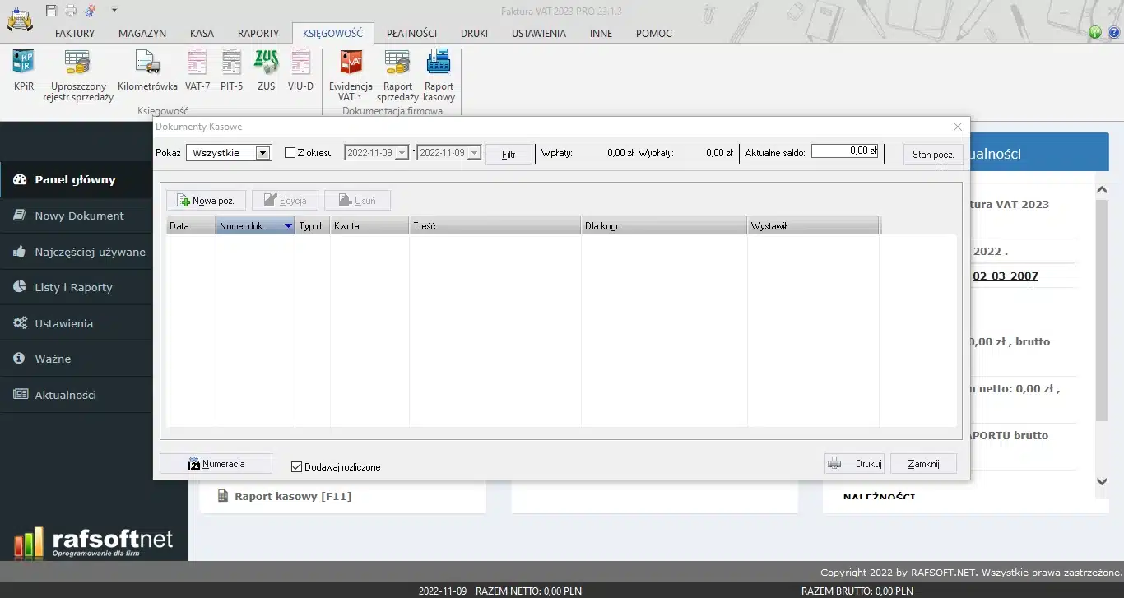This screenshot has height=598, width=1124.
Task: Click the Aktualne saldo input field
Action: [x=845, y=151]
